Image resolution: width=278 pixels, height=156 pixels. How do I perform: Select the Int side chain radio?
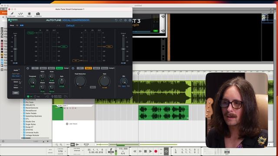(28, 97)
